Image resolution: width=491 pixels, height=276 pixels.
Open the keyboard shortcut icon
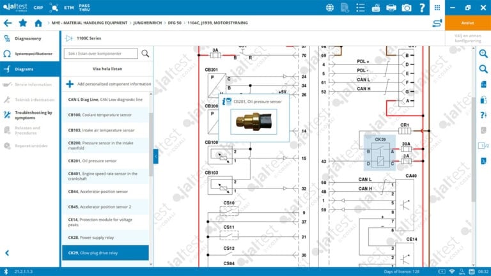(376, 8)
